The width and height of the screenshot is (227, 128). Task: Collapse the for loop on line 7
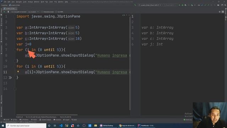pos(15,50)
